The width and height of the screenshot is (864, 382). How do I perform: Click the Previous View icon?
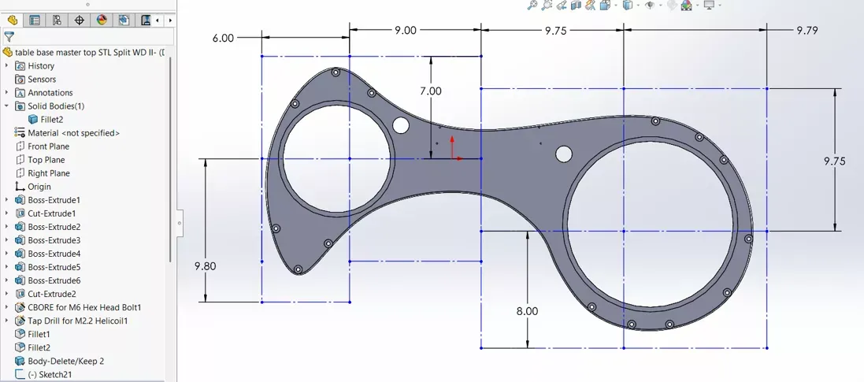(x=562, y=5)
